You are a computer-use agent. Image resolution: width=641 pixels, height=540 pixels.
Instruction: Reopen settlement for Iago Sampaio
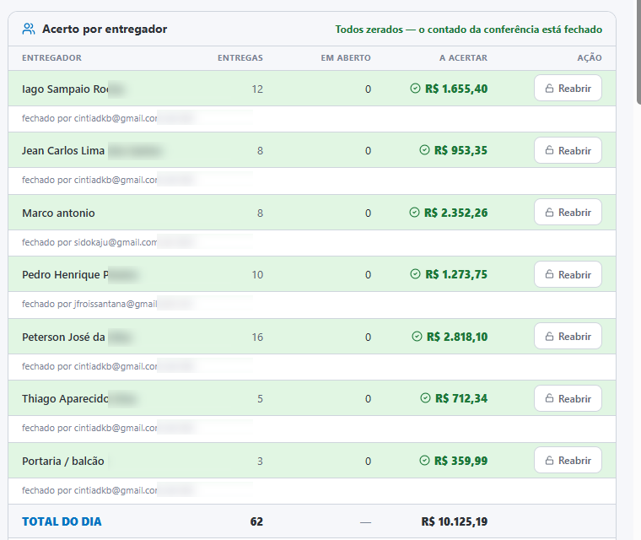(568, 88)
